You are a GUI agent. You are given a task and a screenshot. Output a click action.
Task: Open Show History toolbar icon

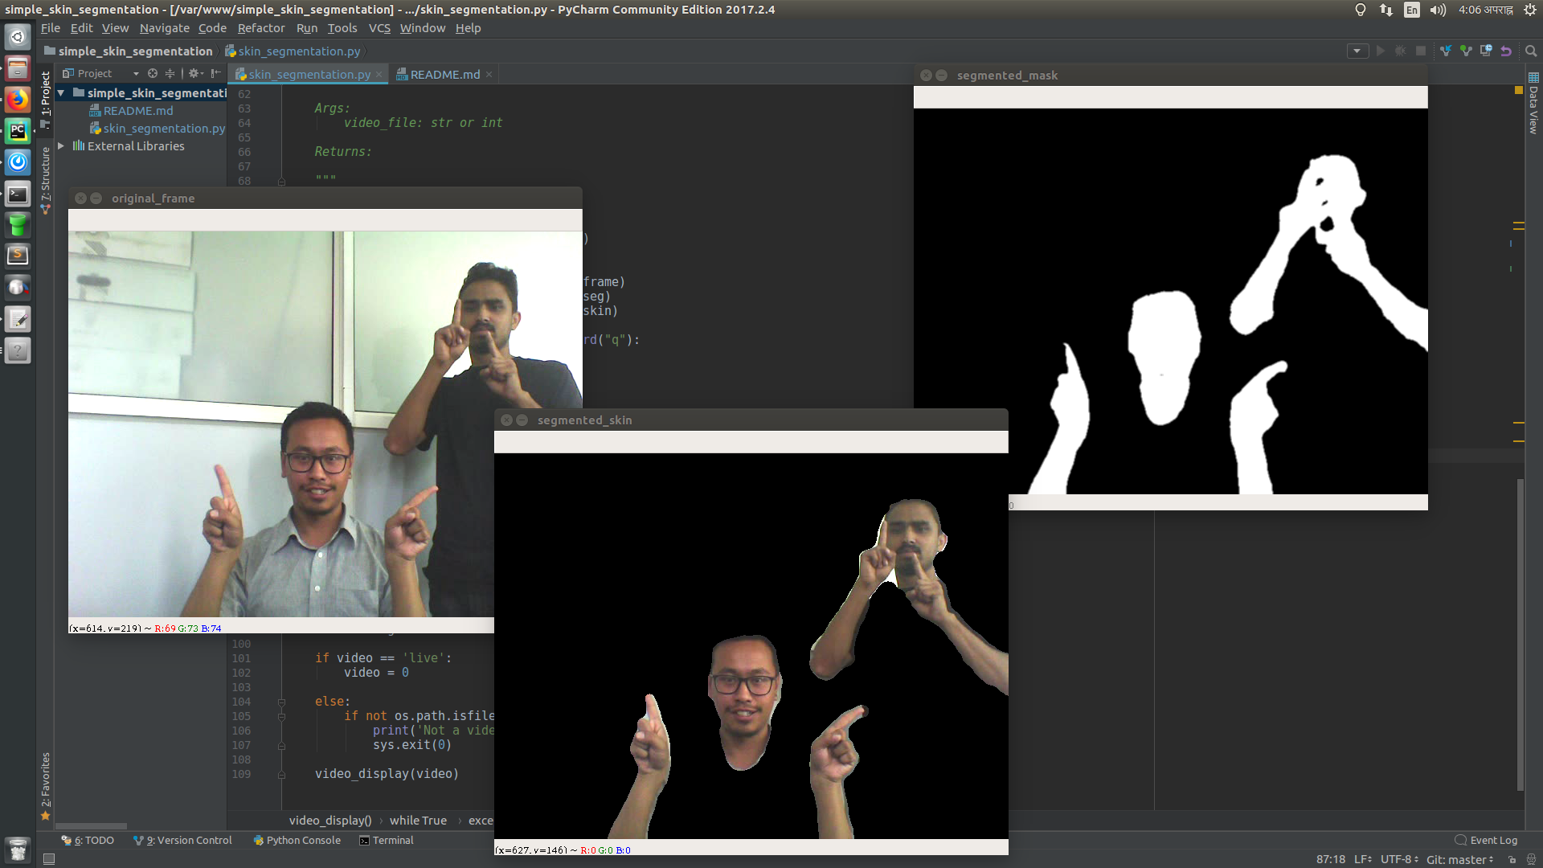tap(1486, 51)
